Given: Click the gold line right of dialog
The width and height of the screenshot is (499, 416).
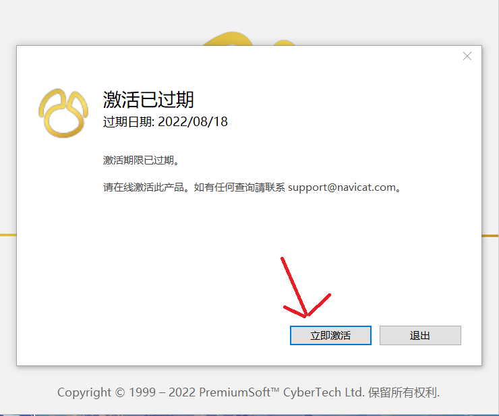Looking at the screenshot, I should point(490,235).
